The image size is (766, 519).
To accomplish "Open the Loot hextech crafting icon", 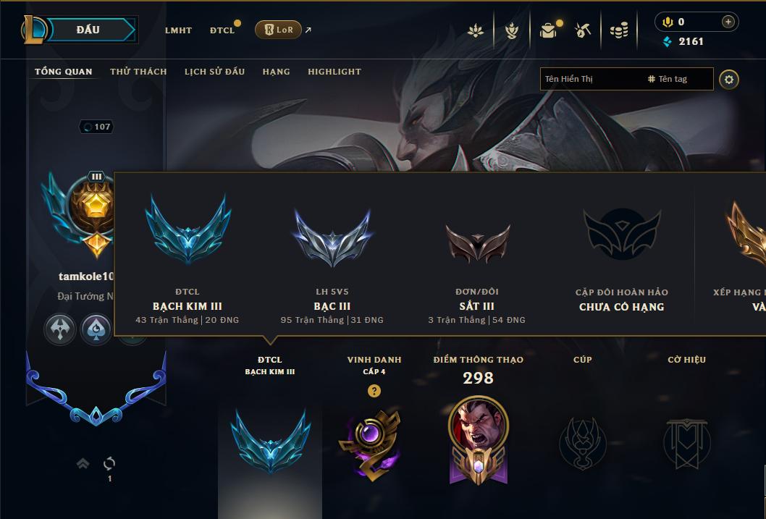I will coord(511,30).
